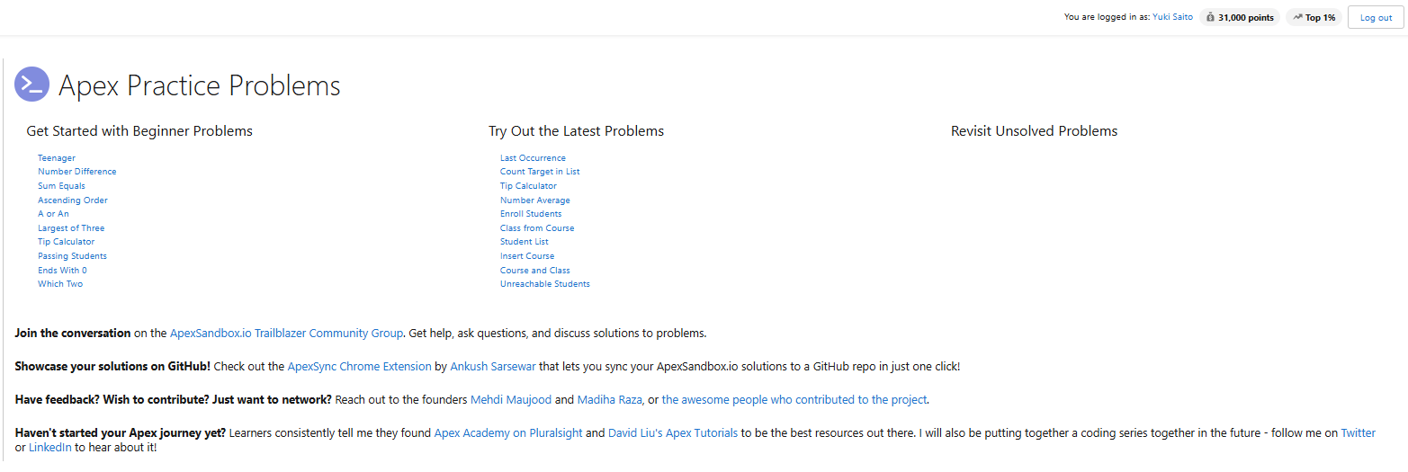Open the Passing Students problem

click(x=72, y=256)
